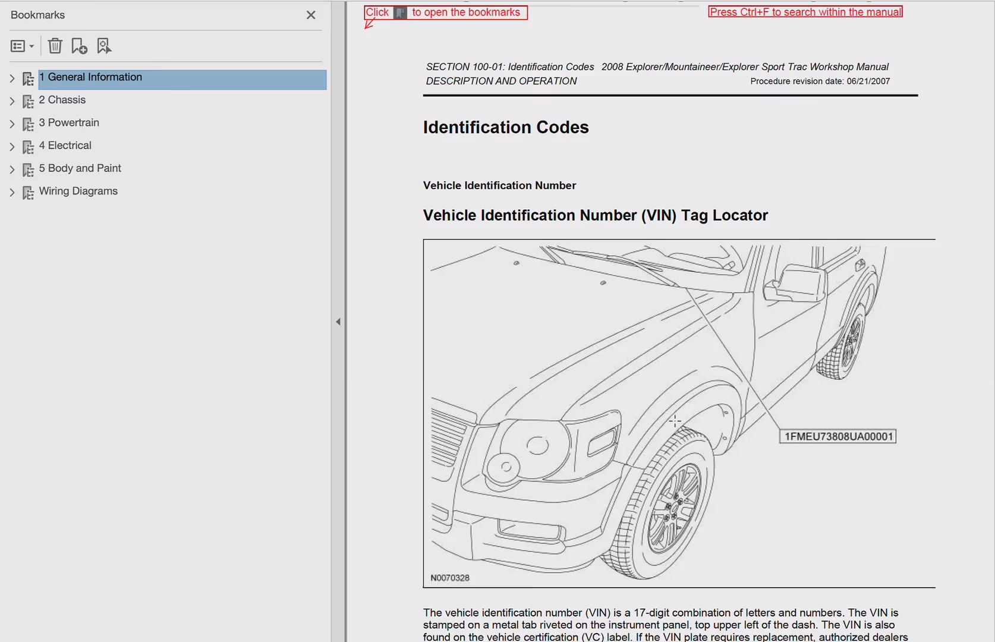Viewport: 995px width, 642px height.
Task: Click the 'Bookmarks' panel title
Action: click(37, 15)
